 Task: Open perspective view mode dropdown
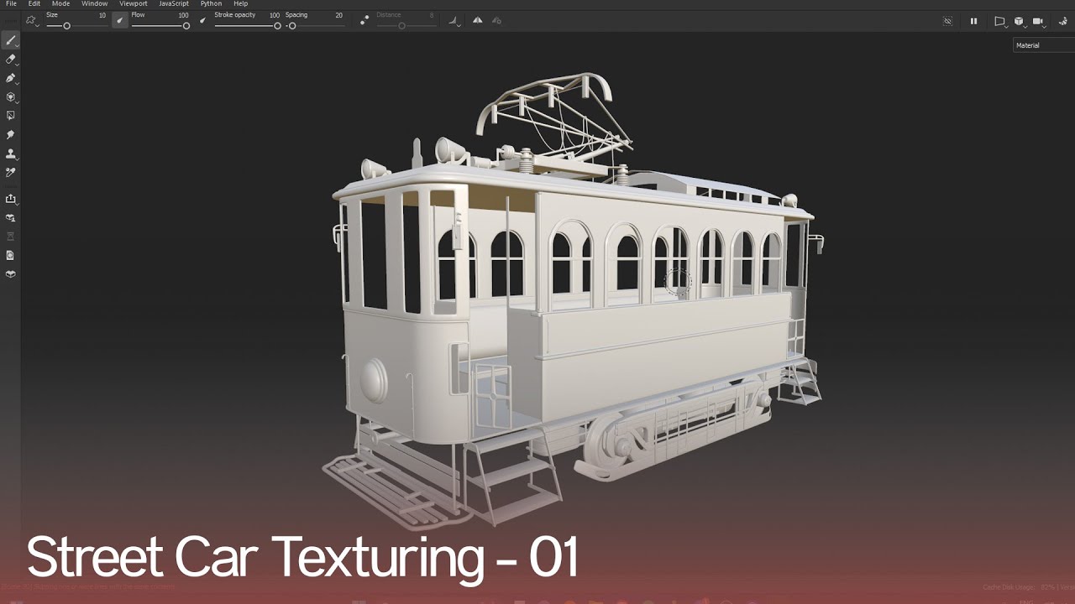(999, 21)
